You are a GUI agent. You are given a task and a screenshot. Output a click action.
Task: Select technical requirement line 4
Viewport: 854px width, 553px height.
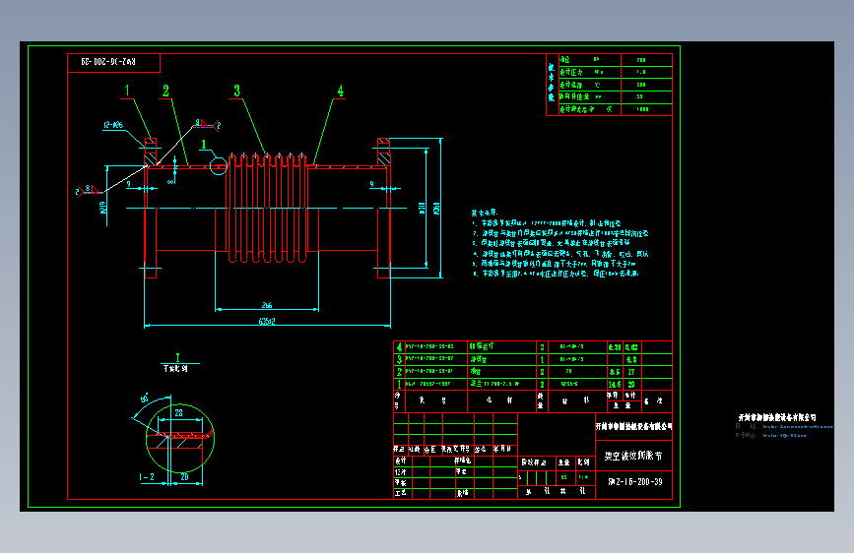click(x=560, y=254)
